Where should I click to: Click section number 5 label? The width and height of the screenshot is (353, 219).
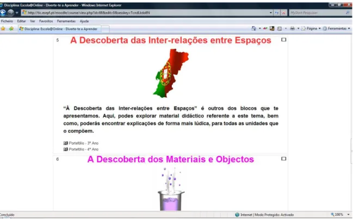(x=58, y=40)
